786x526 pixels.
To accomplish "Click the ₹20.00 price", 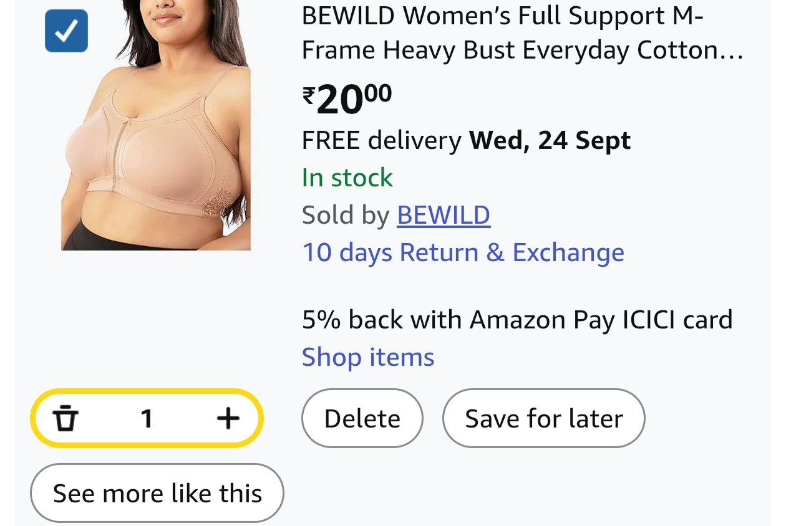I will pyautogui.click(x=347, y=100).
